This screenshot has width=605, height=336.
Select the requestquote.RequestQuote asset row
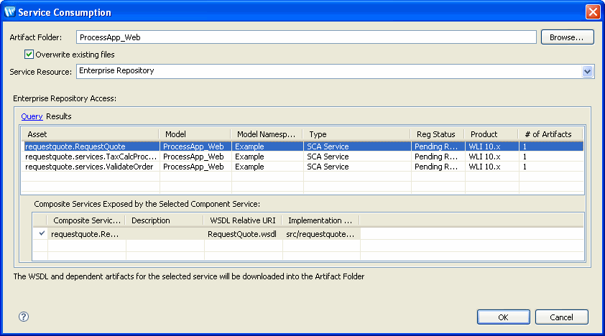[302, 146]
